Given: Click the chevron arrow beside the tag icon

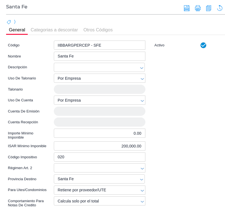Looking at the screenshot, I should click(15, 22).
